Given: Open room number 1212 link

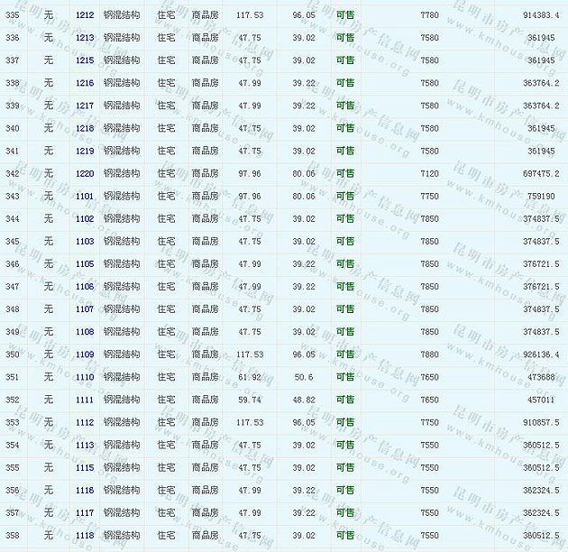Looking at the screenshot, I should click(85, 15).
